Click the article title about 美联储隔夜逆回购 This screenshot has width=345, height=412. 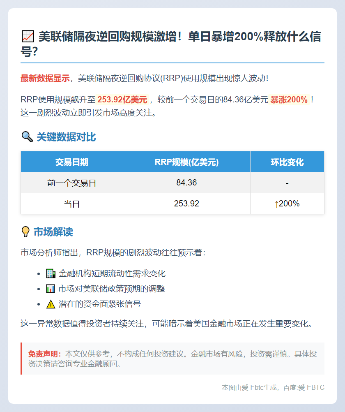172,44
